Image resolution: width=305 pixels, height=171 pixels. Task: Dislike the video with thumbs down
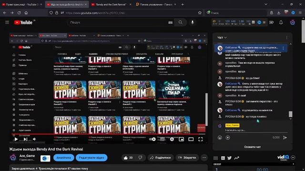(x=140, y=158)
